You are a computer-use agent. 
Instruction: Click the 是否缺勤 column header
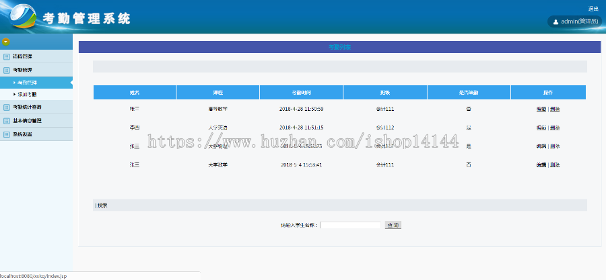click(x=469, y=93)
